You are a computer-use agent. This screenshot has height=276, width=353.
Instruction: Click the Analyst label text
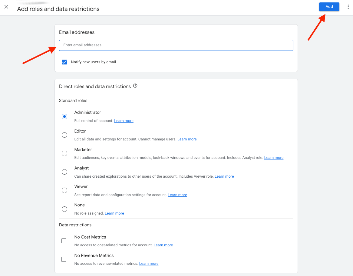pos(81,168)
